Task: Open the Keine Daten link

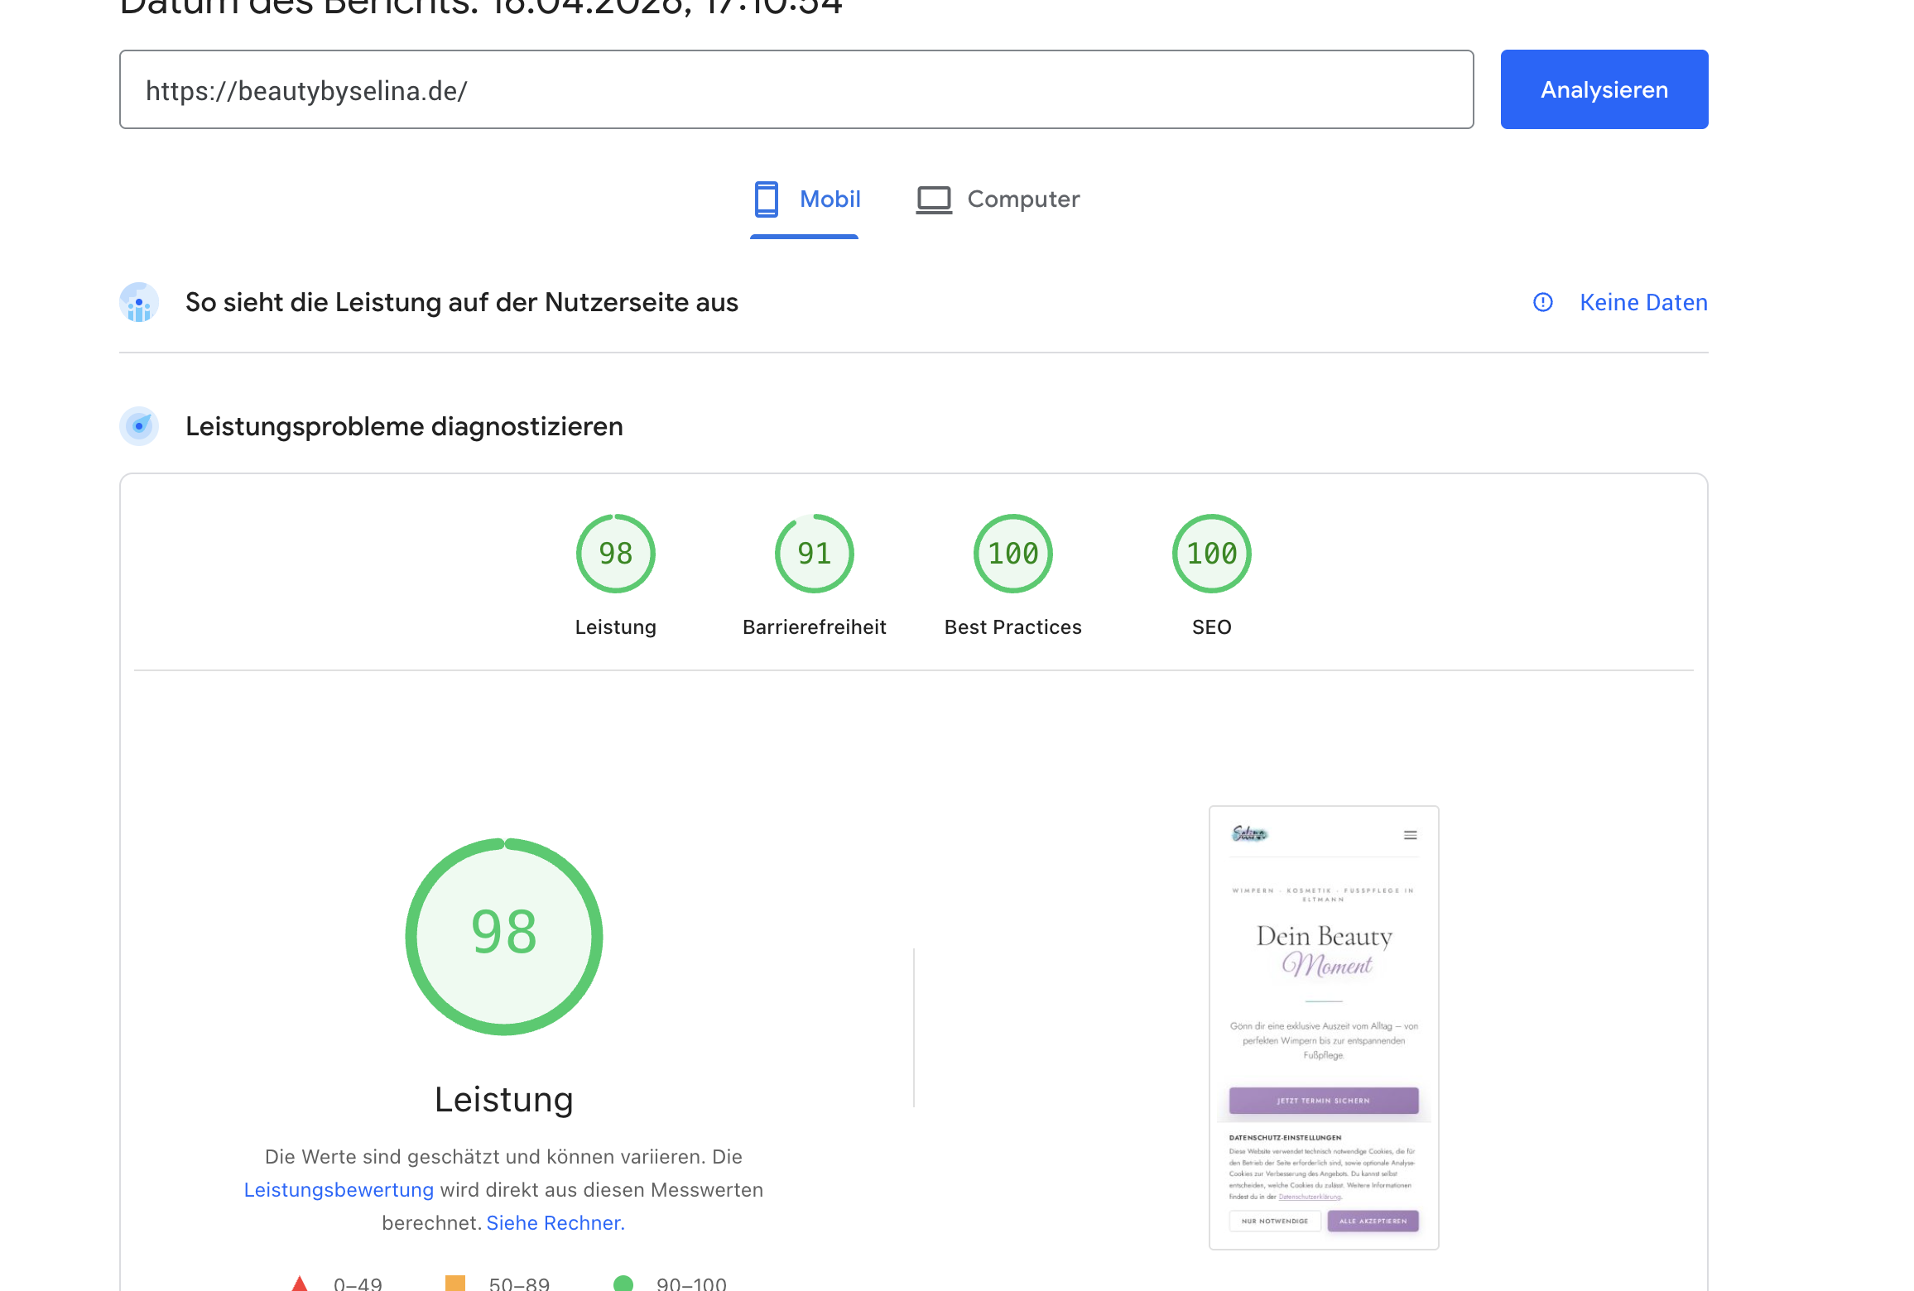Action: [1643, 302]
